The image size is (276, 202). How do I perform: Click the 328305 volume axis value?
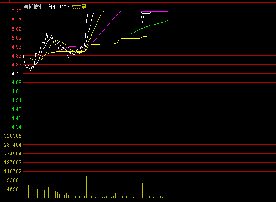[x=13, y=136]
